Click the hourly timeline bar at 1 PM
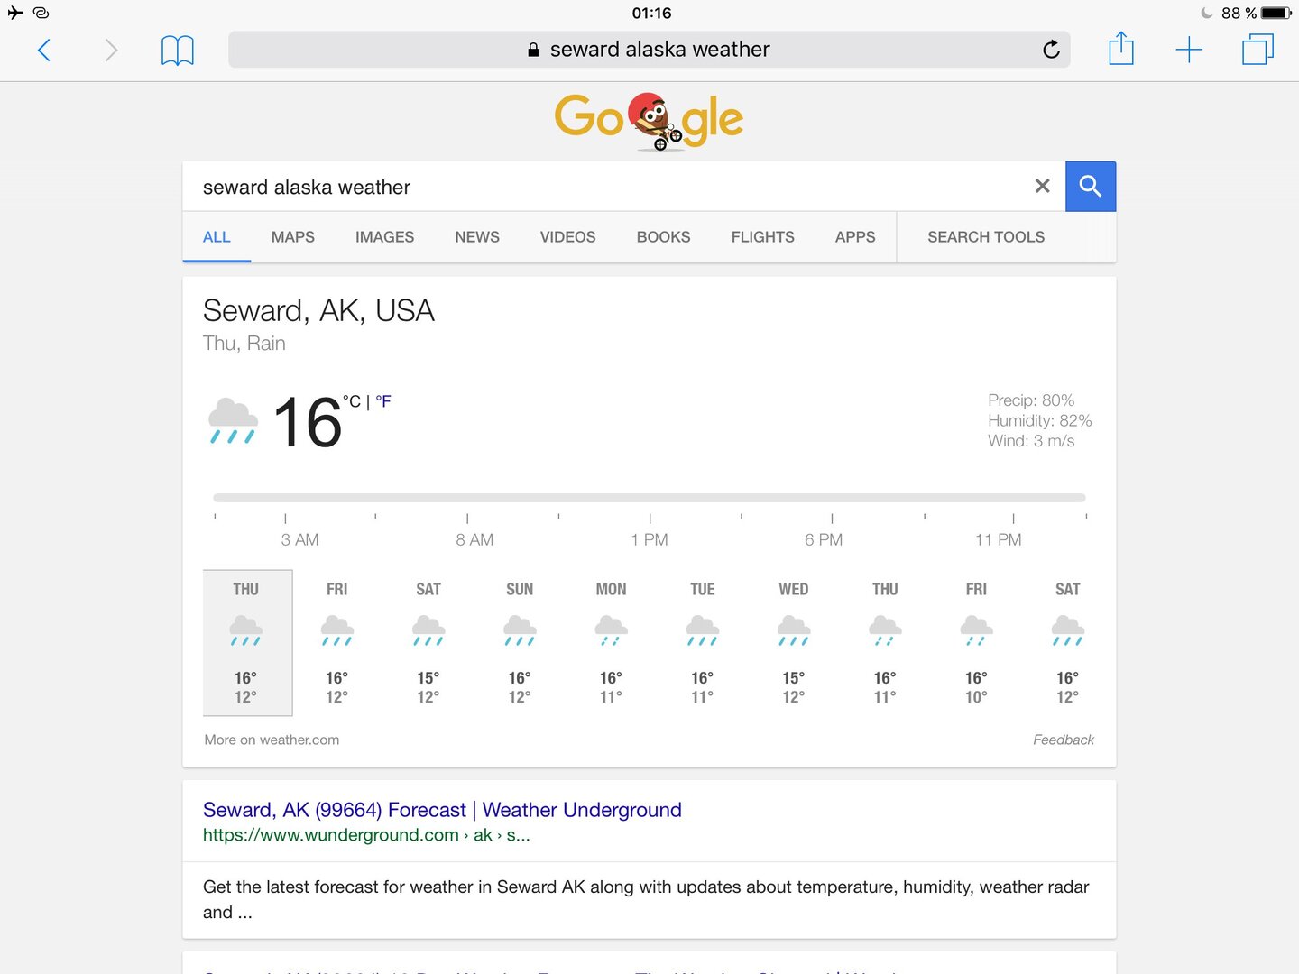The height and width of the screenshot is (974, 1299). pyautogui.click(x=649, y=498)
